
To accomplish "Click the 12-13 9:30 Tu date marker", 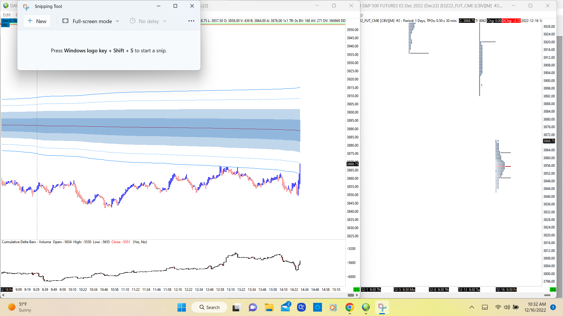I will click(469, 290).
